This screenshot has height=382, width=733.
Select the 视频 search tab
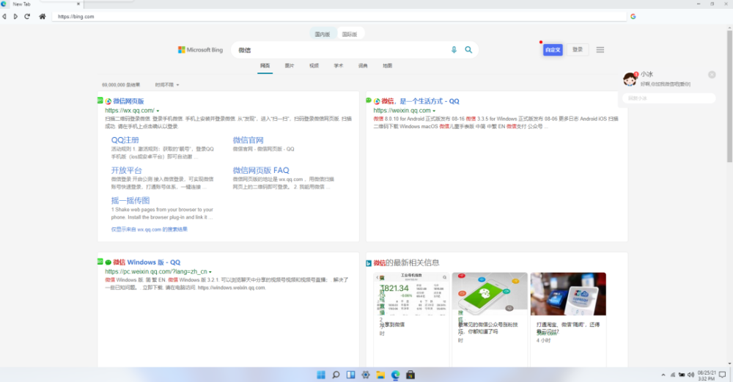tap(314, 66)
